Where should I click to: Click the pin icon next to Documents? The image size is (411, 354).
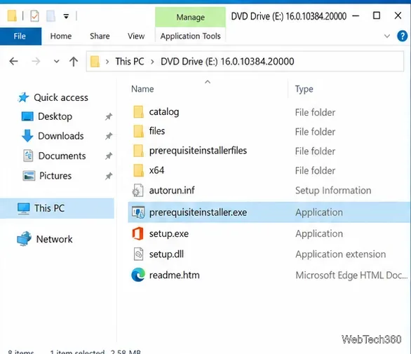(x=109, y=156)
